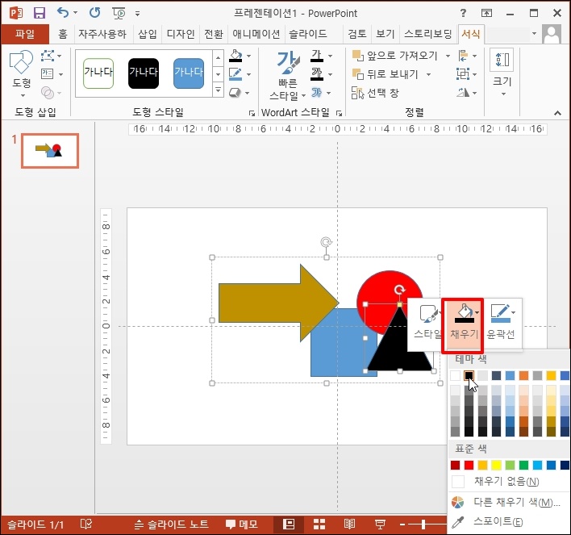571x535 pixels.
Task: Go to the 애니메이션 tab
Action: [x=256, y=34]
